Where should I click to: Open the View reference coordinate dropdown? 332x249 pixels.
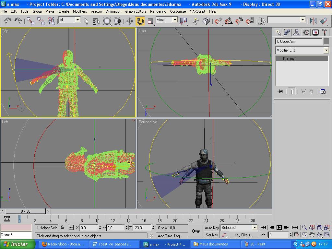(x=175, y=20)
